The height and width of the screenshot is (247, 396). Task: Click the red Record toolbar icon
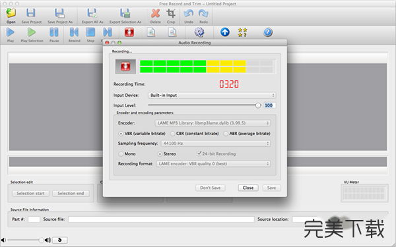pos(129,32)
